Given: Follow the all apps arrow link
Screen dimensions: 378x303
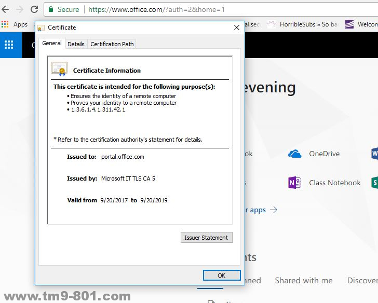Looking at the screenshot, I should click(x=262, y=210).
